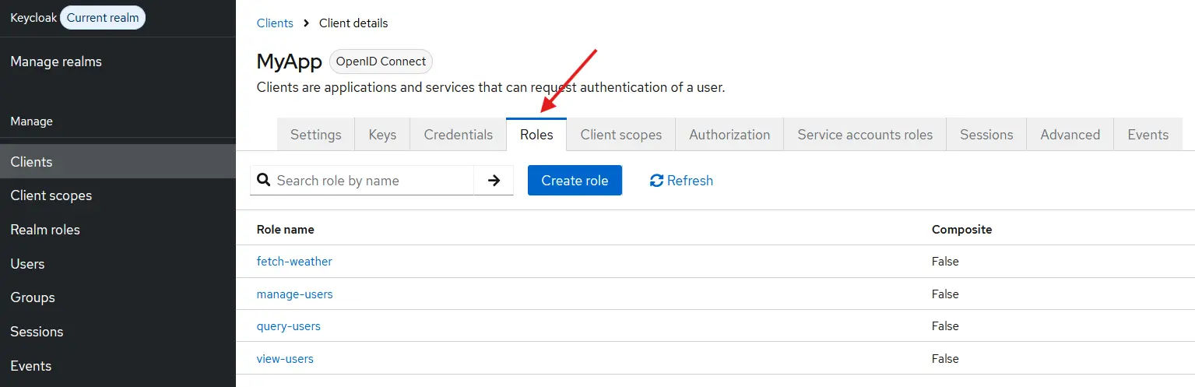This screenshot has width=1195, height=387.
Task: Open the manage-users role
Action: 294,294
